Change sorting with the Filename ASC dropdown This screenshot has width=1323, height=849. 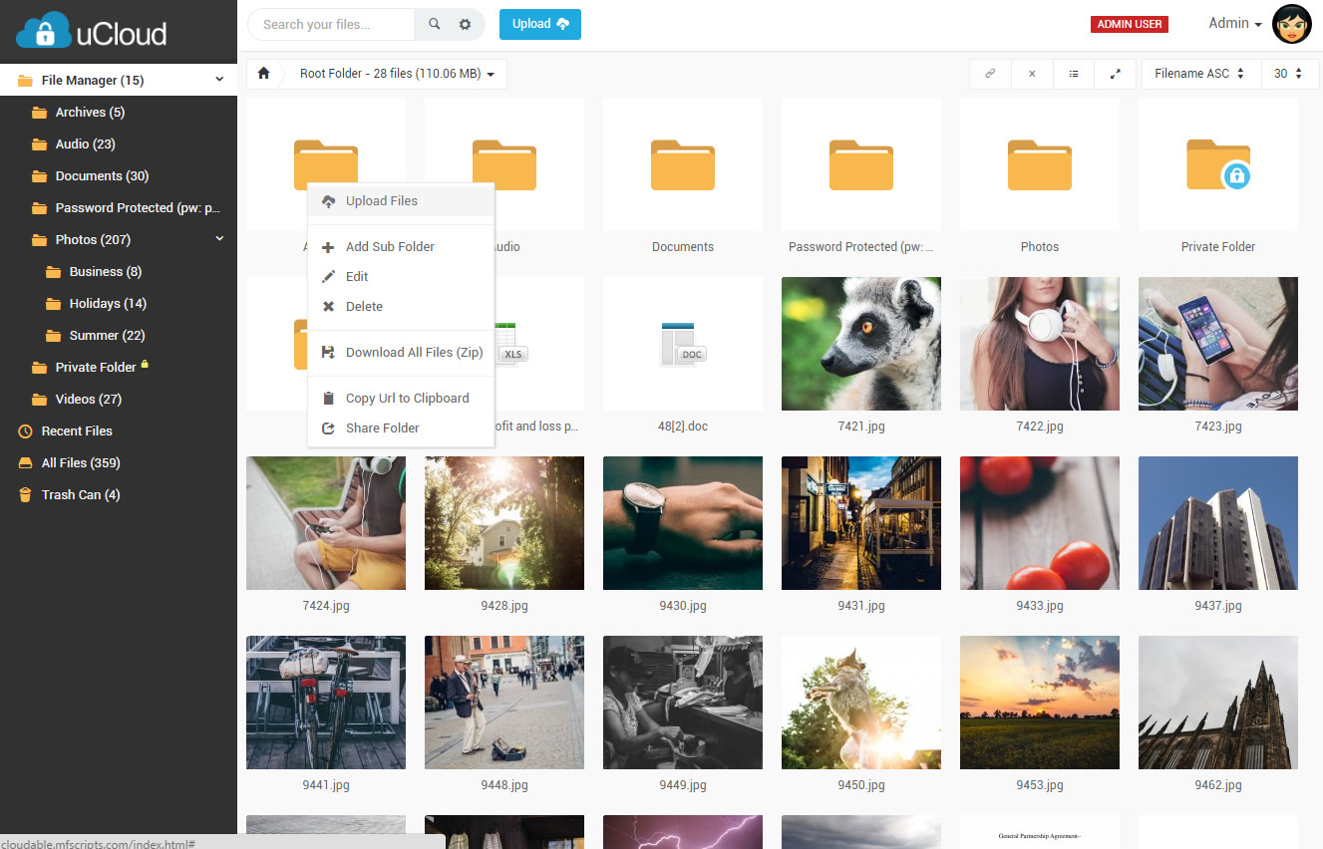tap(1201, 73)
